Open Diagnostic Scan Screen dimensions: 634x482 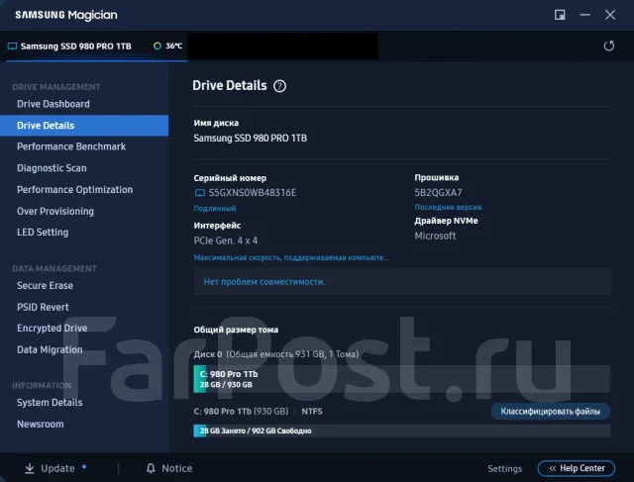(x=52, y=168)
